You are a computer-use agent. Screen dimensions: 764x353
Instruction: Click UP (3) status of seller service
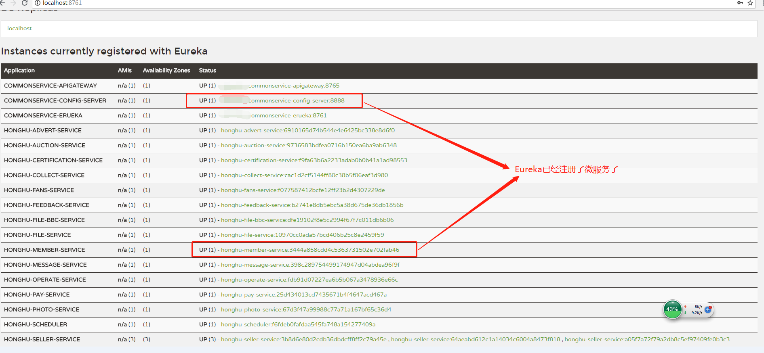(x=208, y=339)
